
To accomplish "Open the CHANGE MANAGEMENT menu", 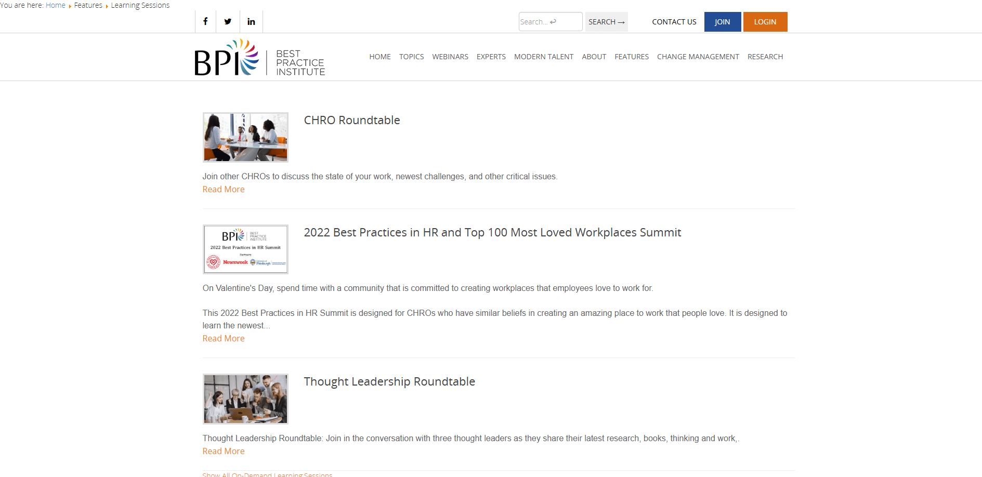I will pyautogui.click(x=698, y=57).
